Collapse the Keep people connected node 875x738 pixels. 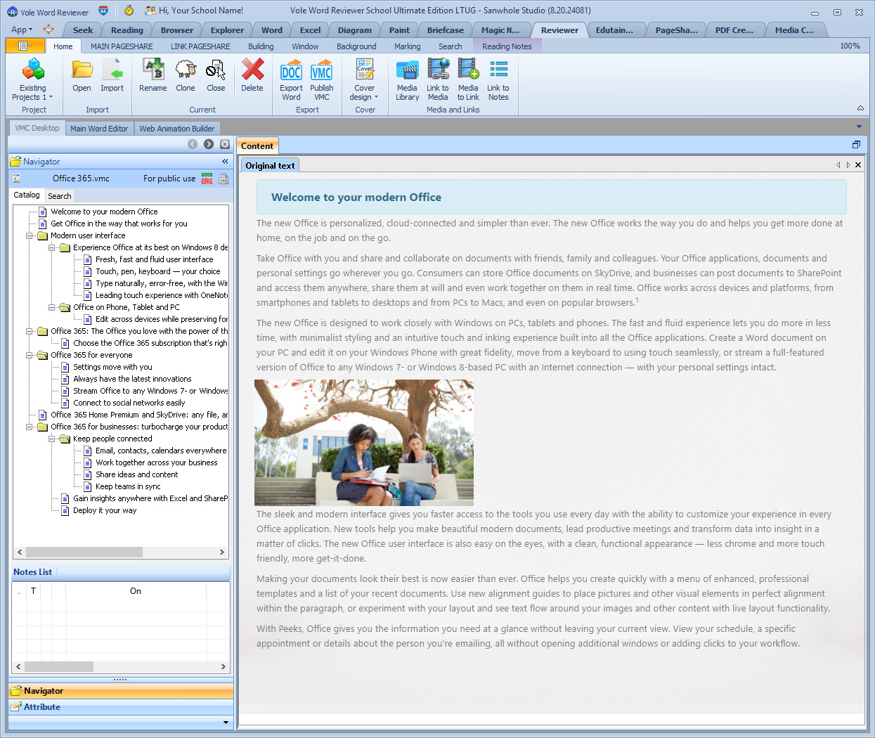coord(52,439)
